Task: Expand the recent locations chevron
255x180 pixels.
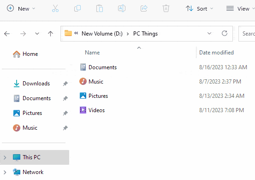Action: pos(37,34)
